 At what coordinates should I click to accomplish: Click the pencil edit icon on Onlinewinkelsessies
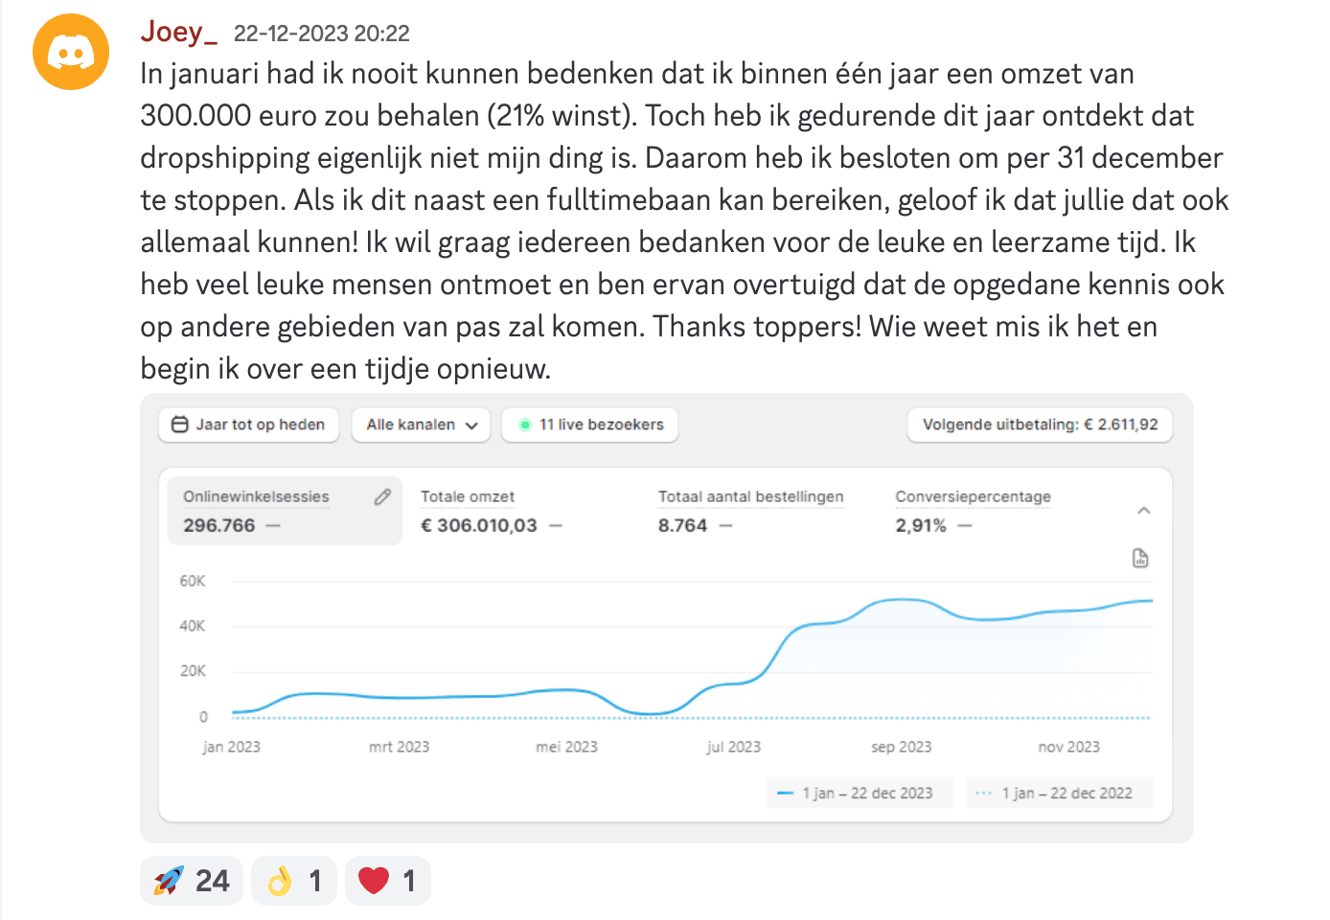coord(382,496)
